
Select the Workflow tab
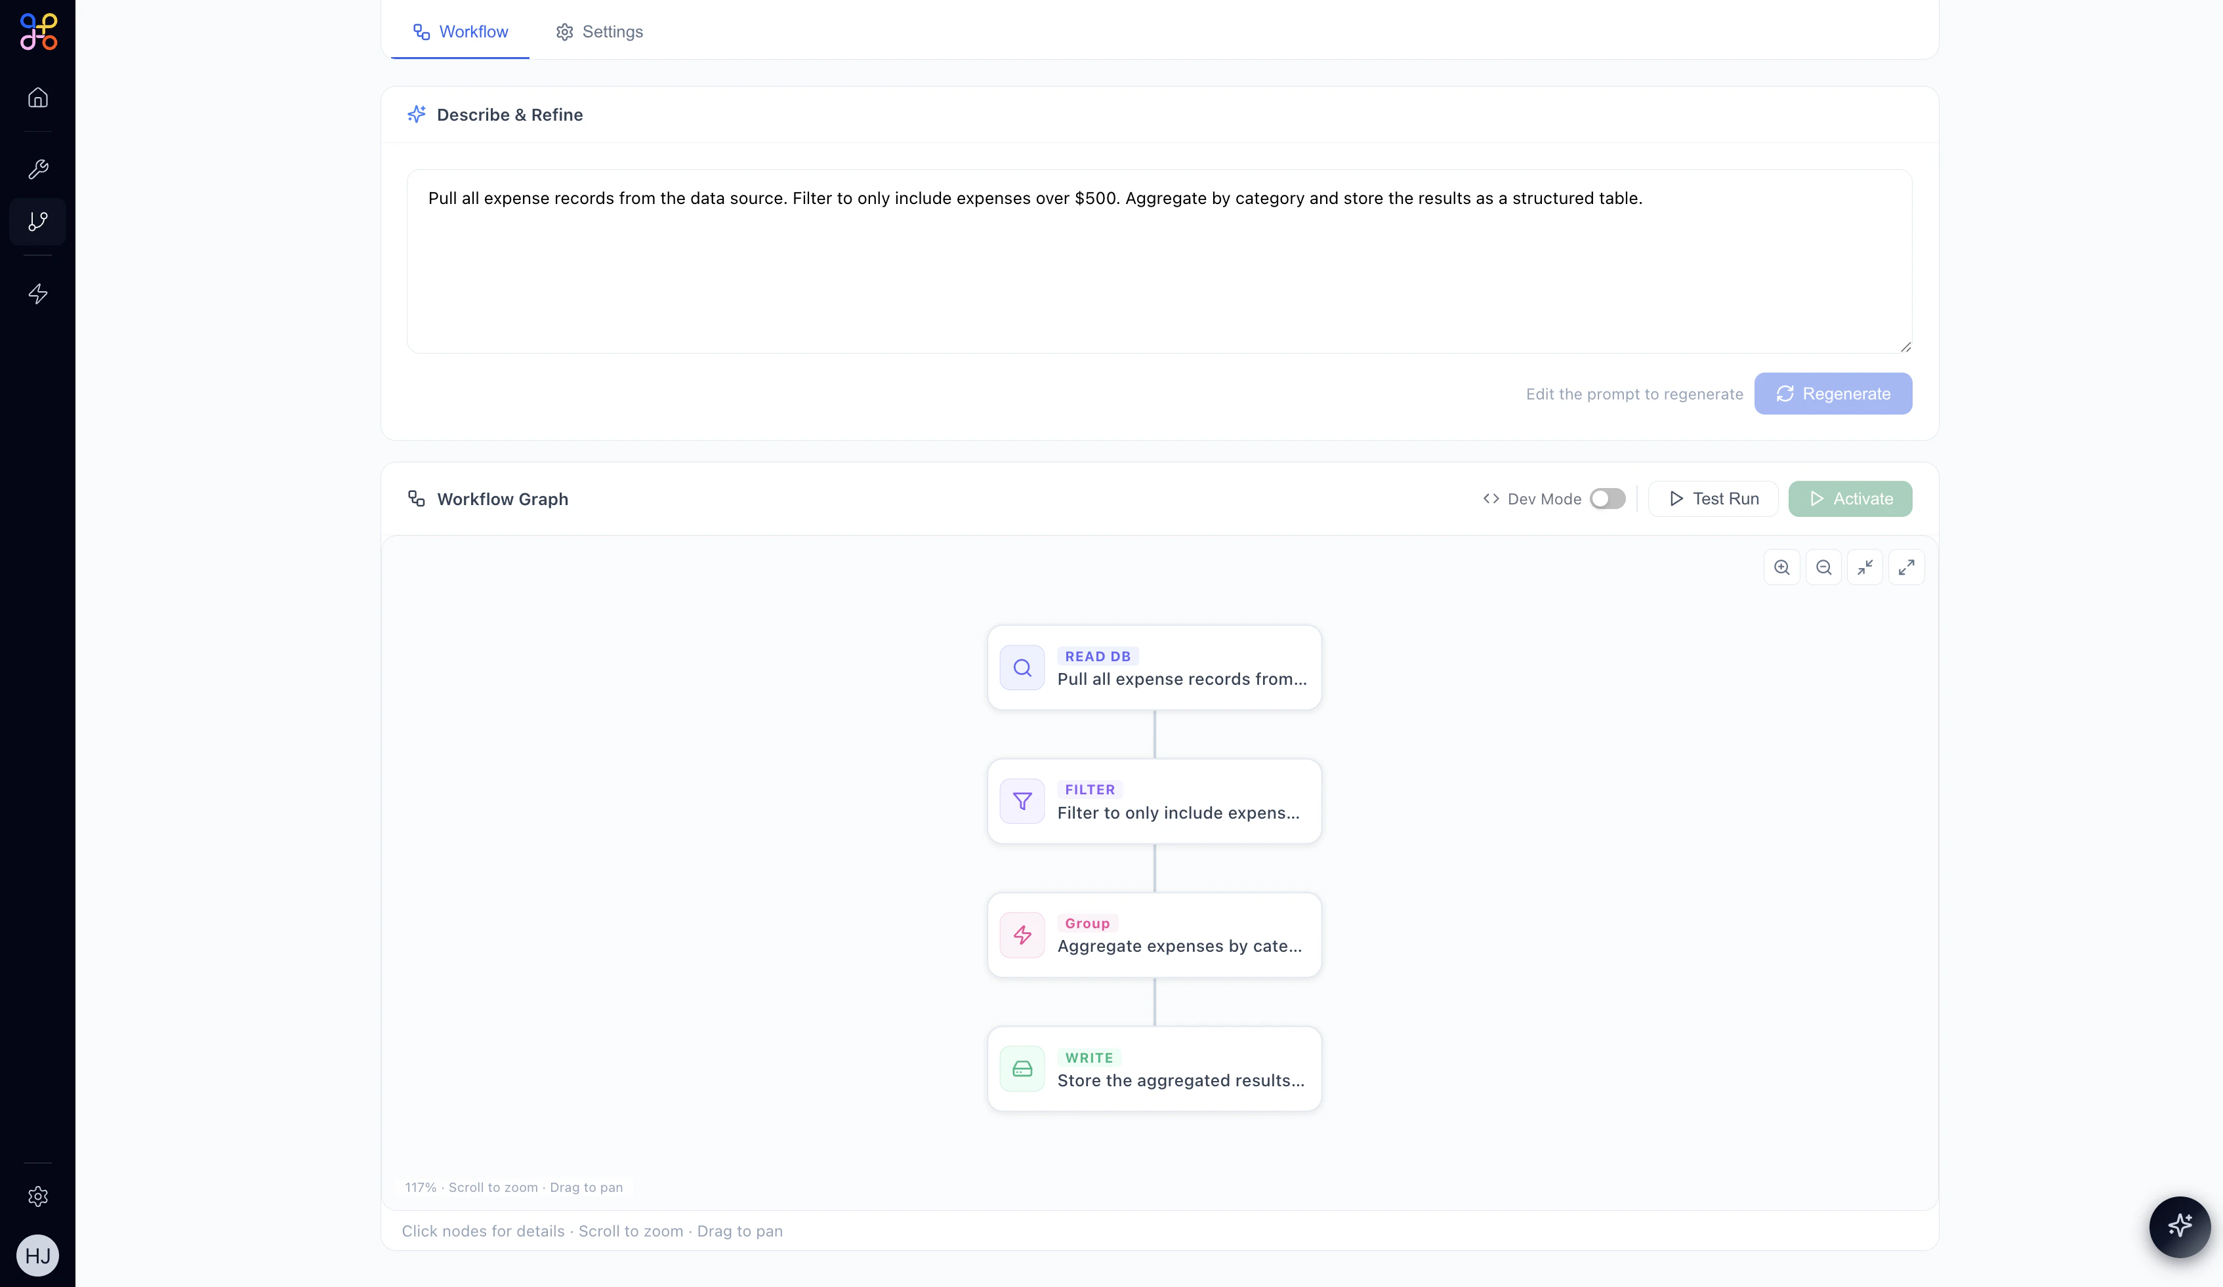click(461, 31)
